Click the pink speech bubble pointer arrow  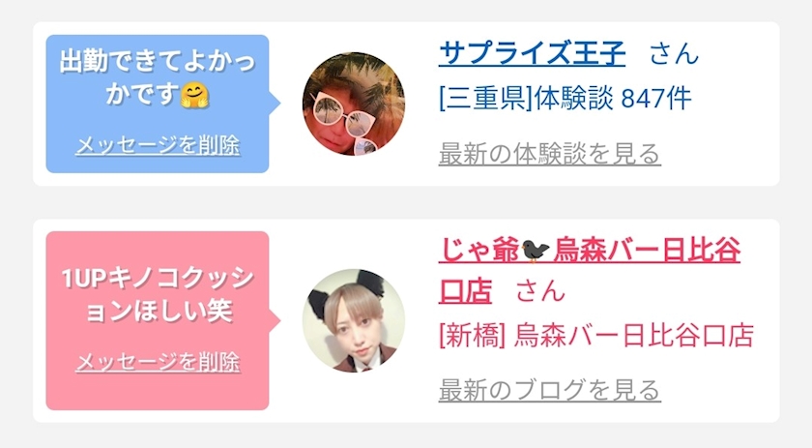click(x=275, y=320)
